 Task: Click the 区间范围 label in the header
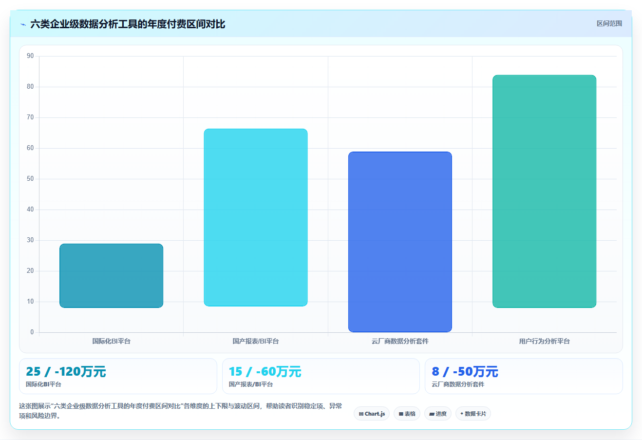point(609,23)
